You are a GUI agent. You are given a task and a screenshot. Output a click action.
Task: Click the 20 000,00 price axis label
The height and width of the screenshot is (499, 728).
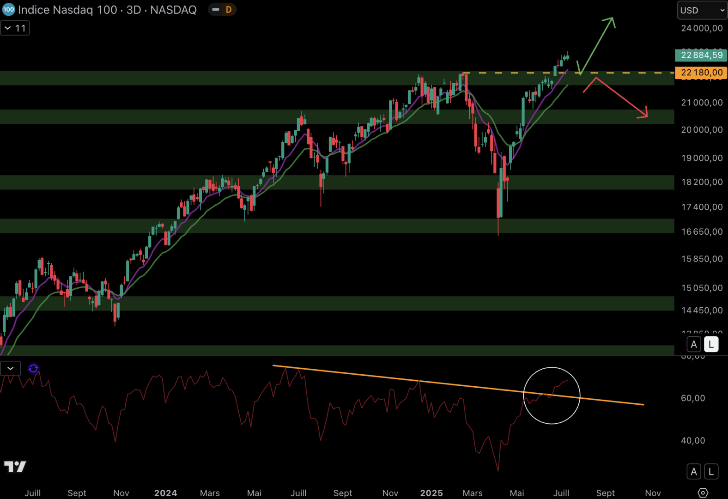coord(702,130)
